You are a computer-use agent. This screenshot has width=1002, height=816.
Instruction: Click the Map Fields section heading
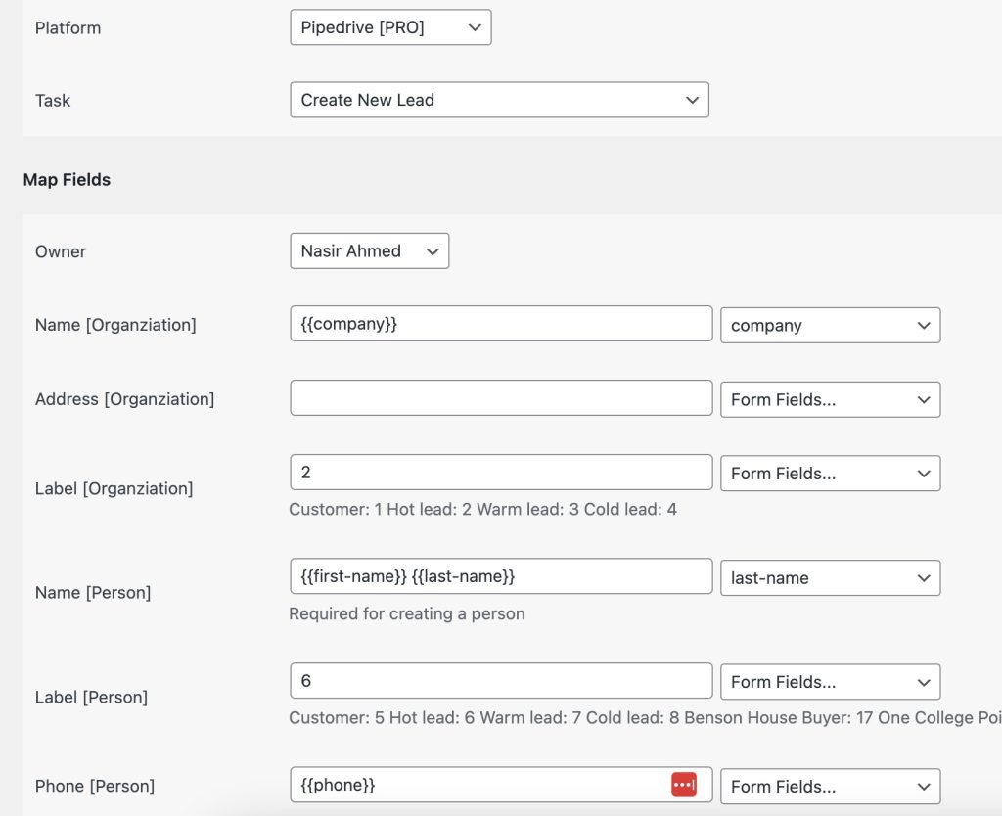tap(67, 179)
